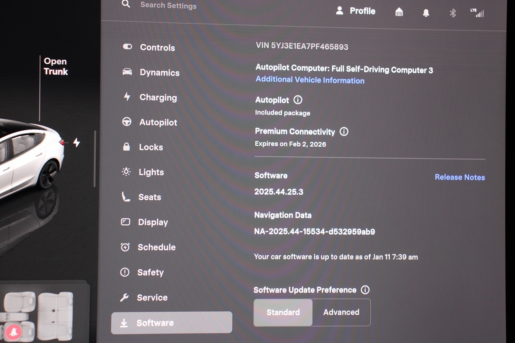Open the Controls settings menu
This screenshot has height=343, width=515.
(157, 48)
